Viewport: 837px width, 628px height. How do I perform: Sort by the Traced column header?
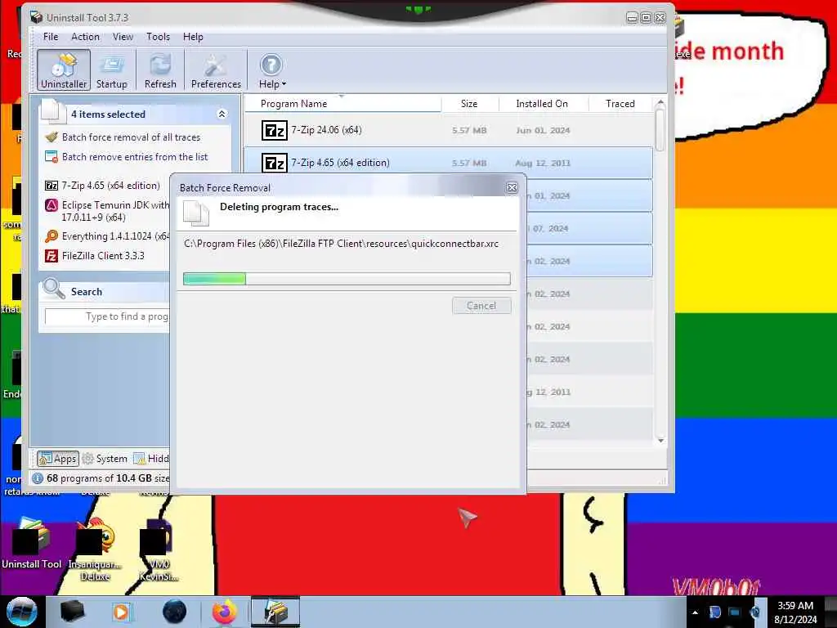(x=620, y=104)
